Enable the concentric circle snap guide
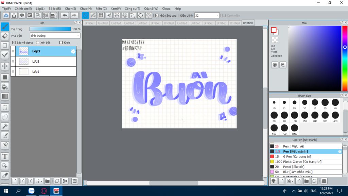The image size is (348, 196). [x=125, y=15]
